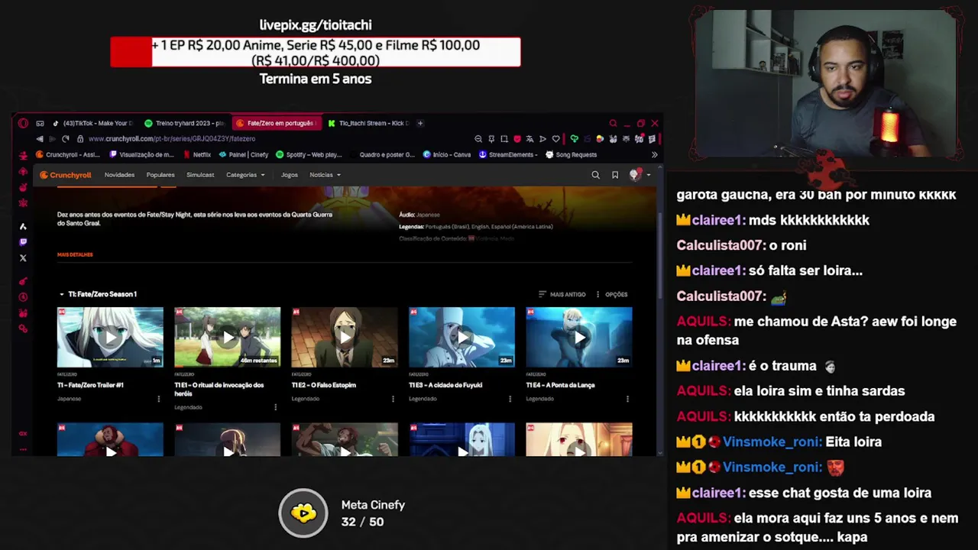This screenshot has width=978, height=550.
Task: Open the Opções menu
Action: (x=611, y=294)
